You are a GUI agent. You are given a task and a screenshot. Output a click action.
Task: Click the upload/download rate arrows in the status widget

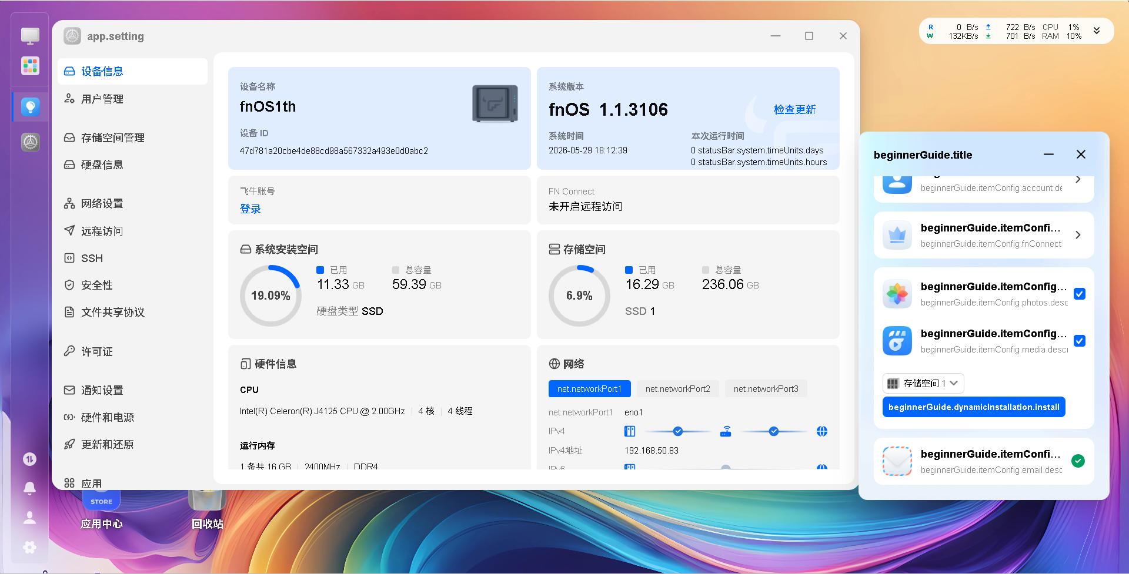[988, 31]
